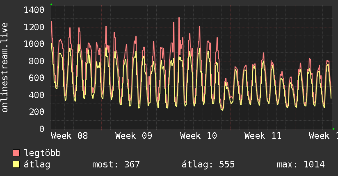Screen dimensions: 338x176
Task: Click the átlag: 555 statistic
Action: pos(208,165)
